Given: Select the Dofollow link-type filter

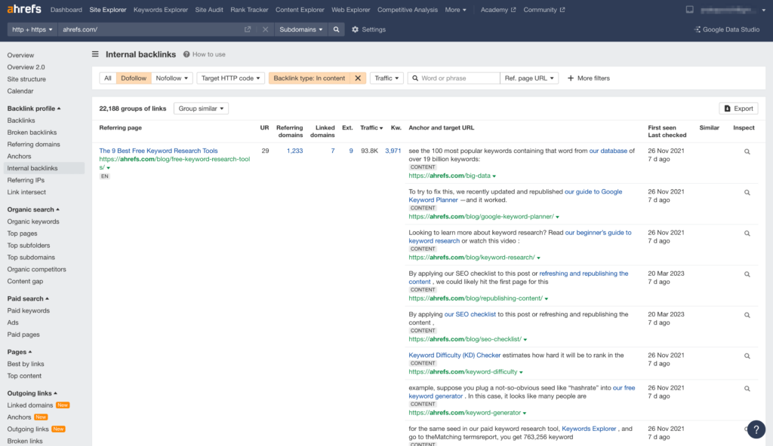Looking at the screenshot, I should [x=134, y=78].
